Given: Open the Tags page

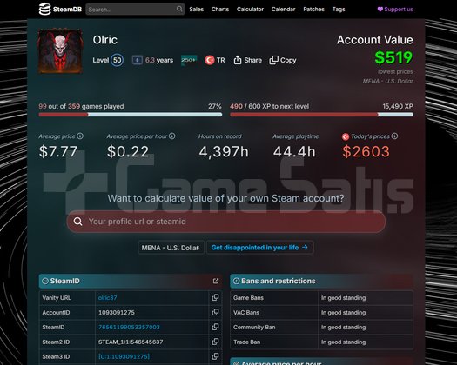Looking at the screenshot, I should click(x=339, y=10).
